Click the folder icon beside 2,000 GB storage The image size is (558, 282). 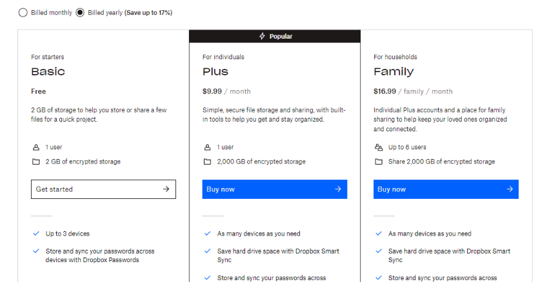tap(207, 162)
